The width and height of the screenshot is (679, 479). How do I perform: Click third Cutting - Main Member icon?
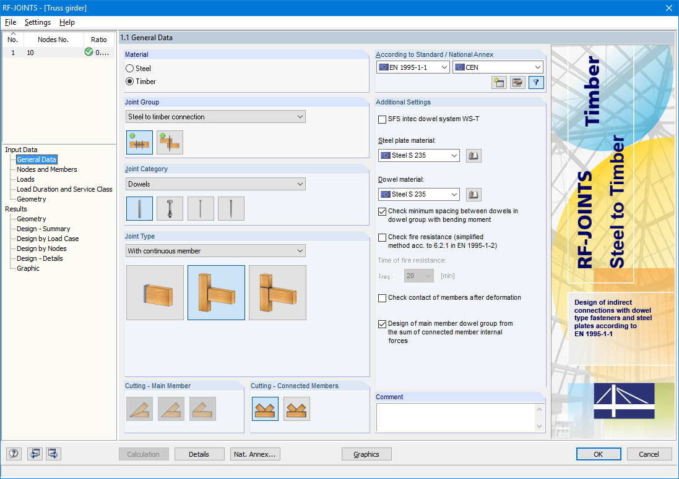202,409
